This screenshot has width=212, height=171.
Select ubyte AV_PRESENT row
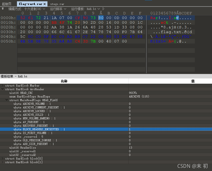click(x=106, y=122)
